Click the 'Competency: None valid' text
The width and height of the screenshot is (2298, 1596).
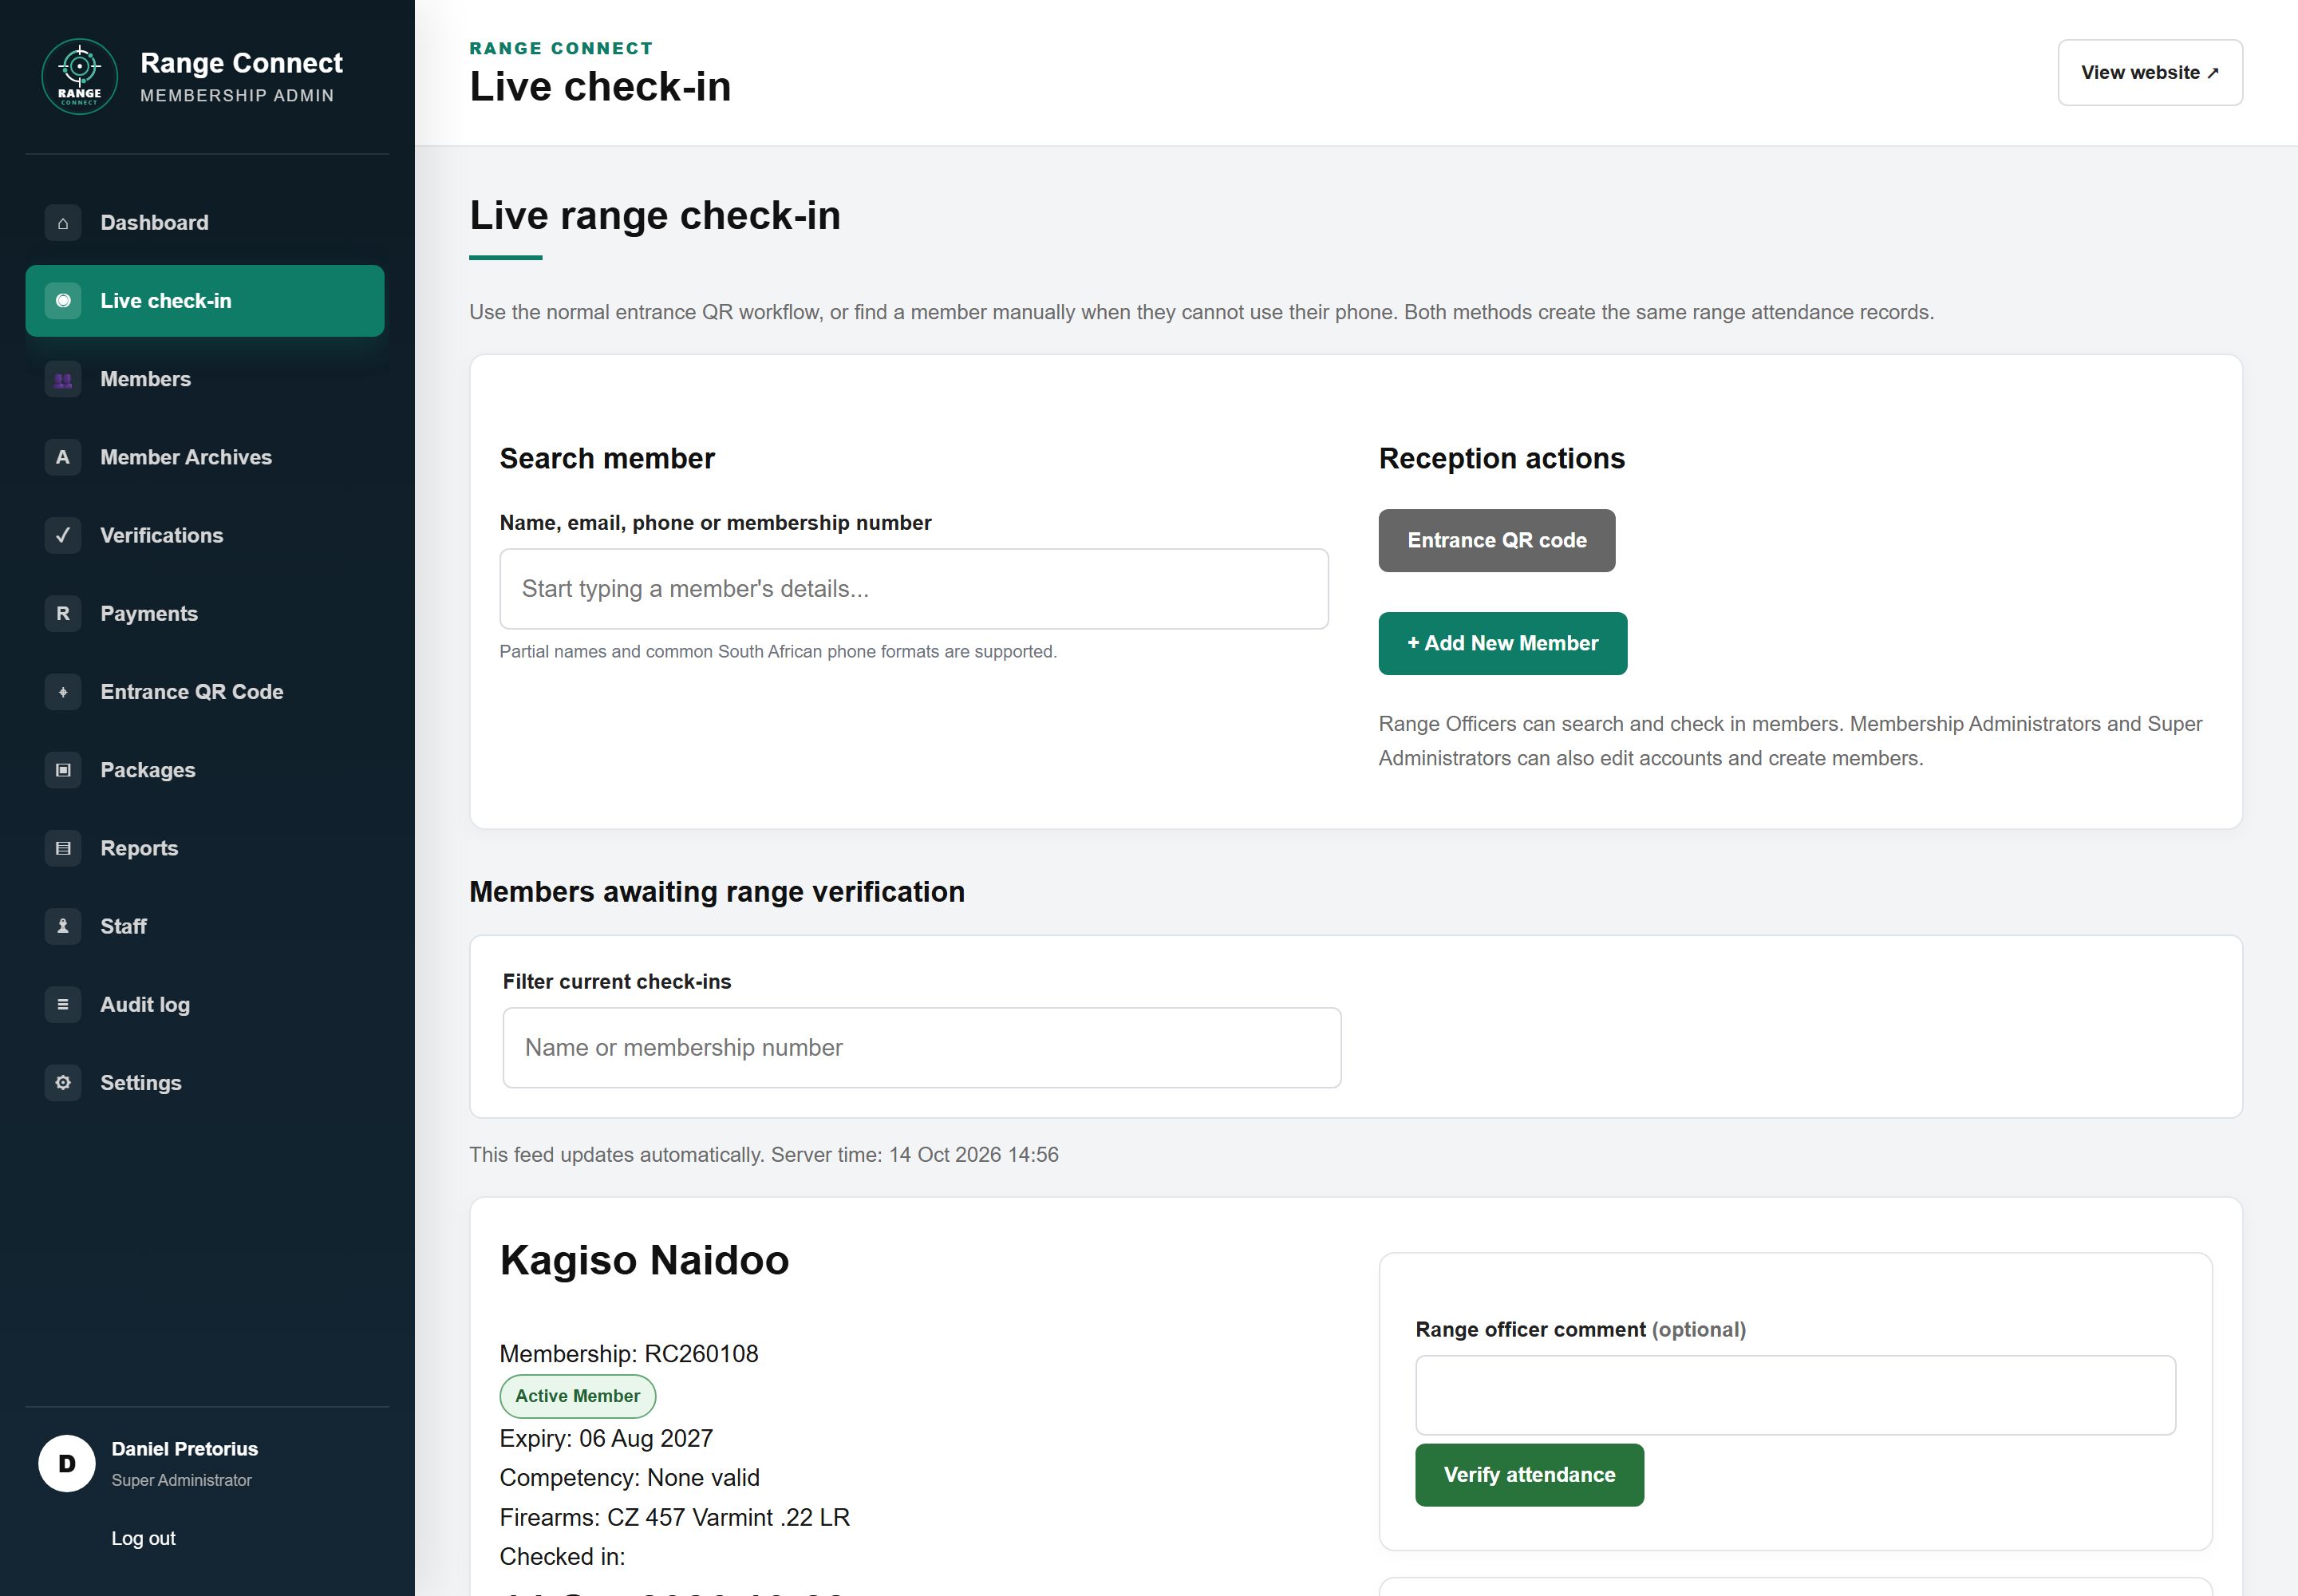630,1478
